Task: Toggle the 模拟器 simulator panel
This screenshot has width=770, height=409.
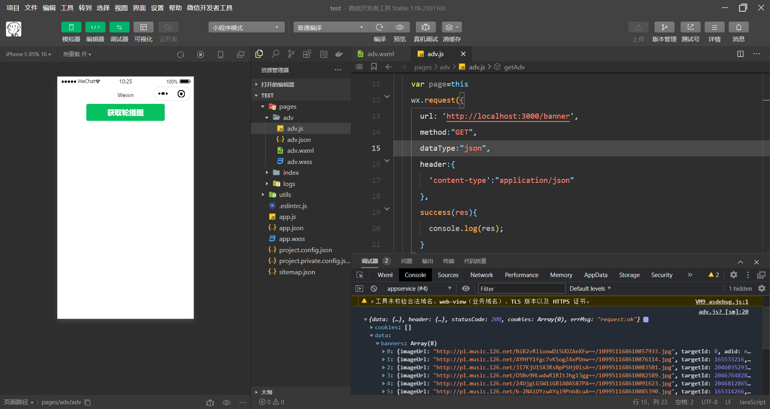Action: pyautogui.click(x=71, y=27)
